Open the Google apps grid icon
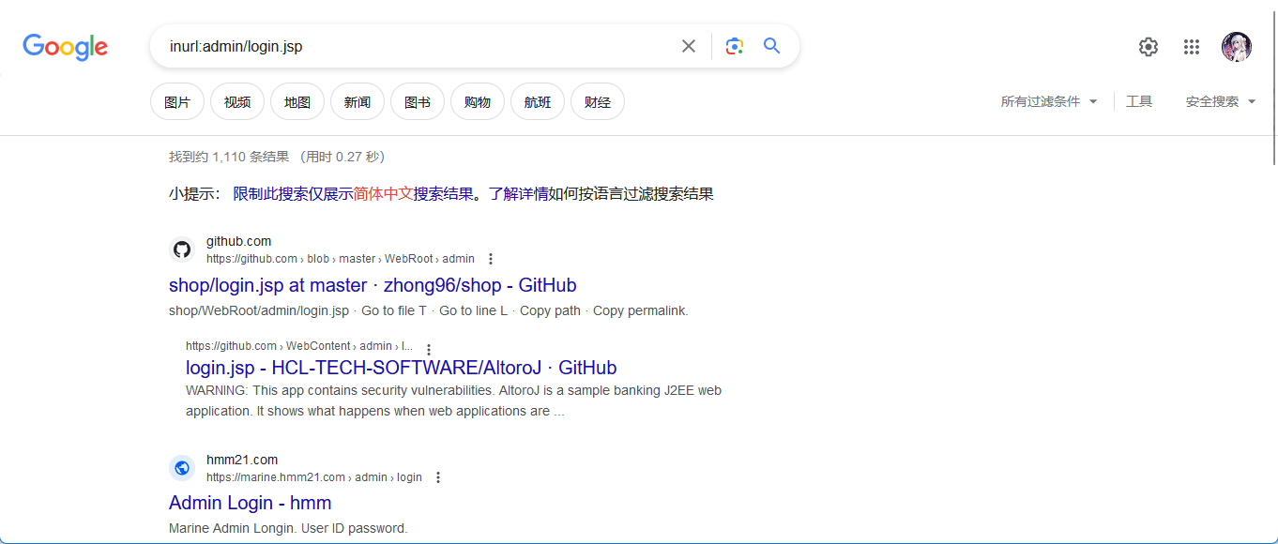Viewport: 1278px width, 544px height. pyautogui.click(x=1192, y=47)
